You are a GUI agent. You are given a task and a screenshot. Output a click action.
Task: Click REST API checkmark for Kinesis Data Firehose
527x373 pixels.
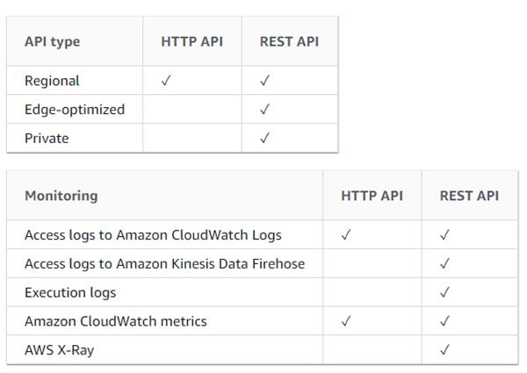(444, 263)
